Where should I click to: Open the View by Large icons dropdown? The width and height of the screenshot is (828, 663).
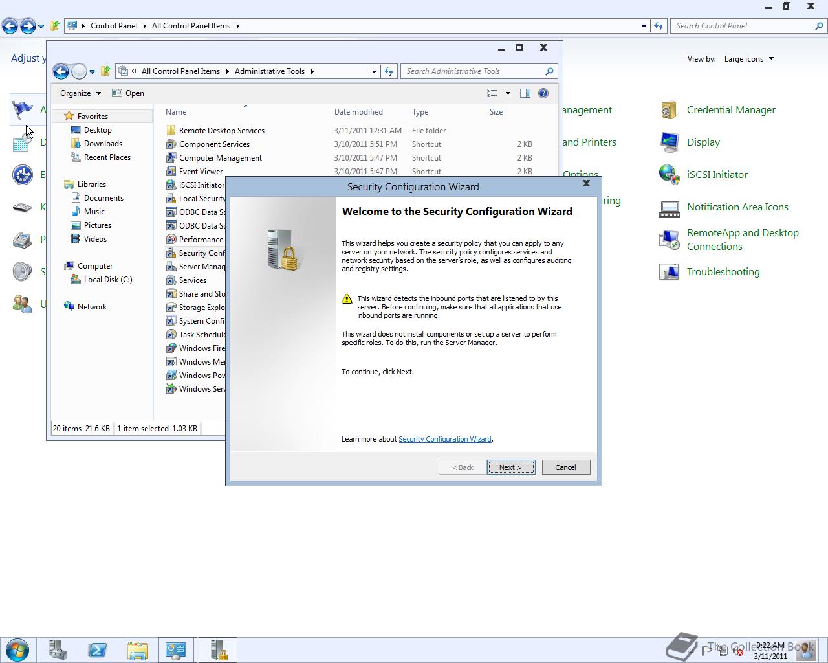click(x=748, y=59)
